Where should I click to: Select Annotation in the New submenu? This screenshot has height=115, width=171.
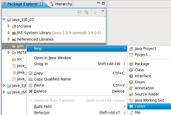(144, 88)
